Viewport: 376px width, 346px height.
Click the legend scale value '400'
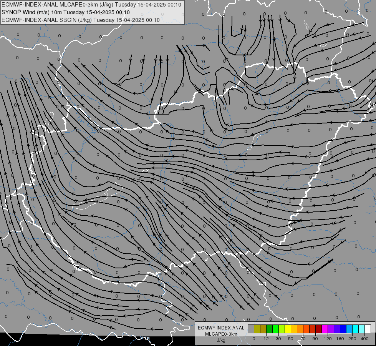[364, 339]
